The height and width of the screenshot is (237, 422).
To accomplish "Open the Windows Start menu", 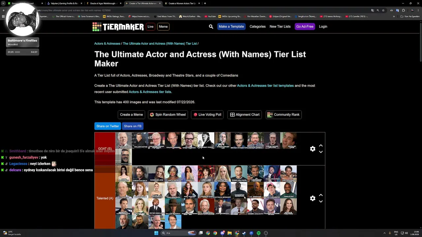I will [156, 233].
